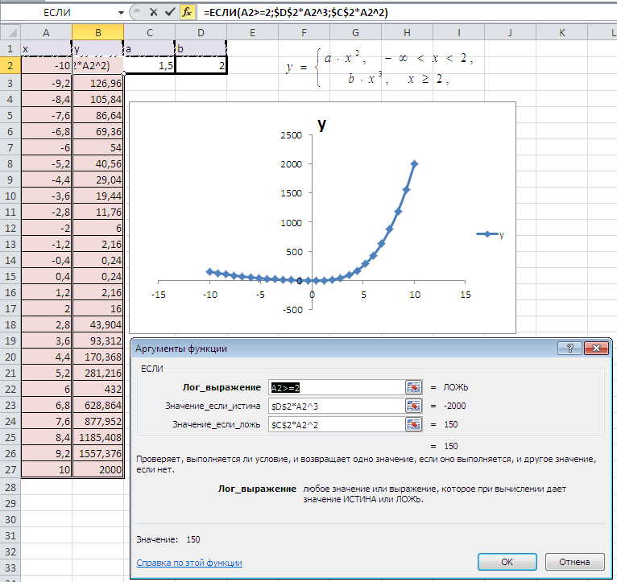Click the Значение_если_ложь input field
This screenshot has height=582, width=617.
coord(337,424)
